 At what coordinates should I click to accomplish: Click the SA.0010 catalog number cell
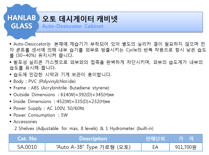point(27,147)
